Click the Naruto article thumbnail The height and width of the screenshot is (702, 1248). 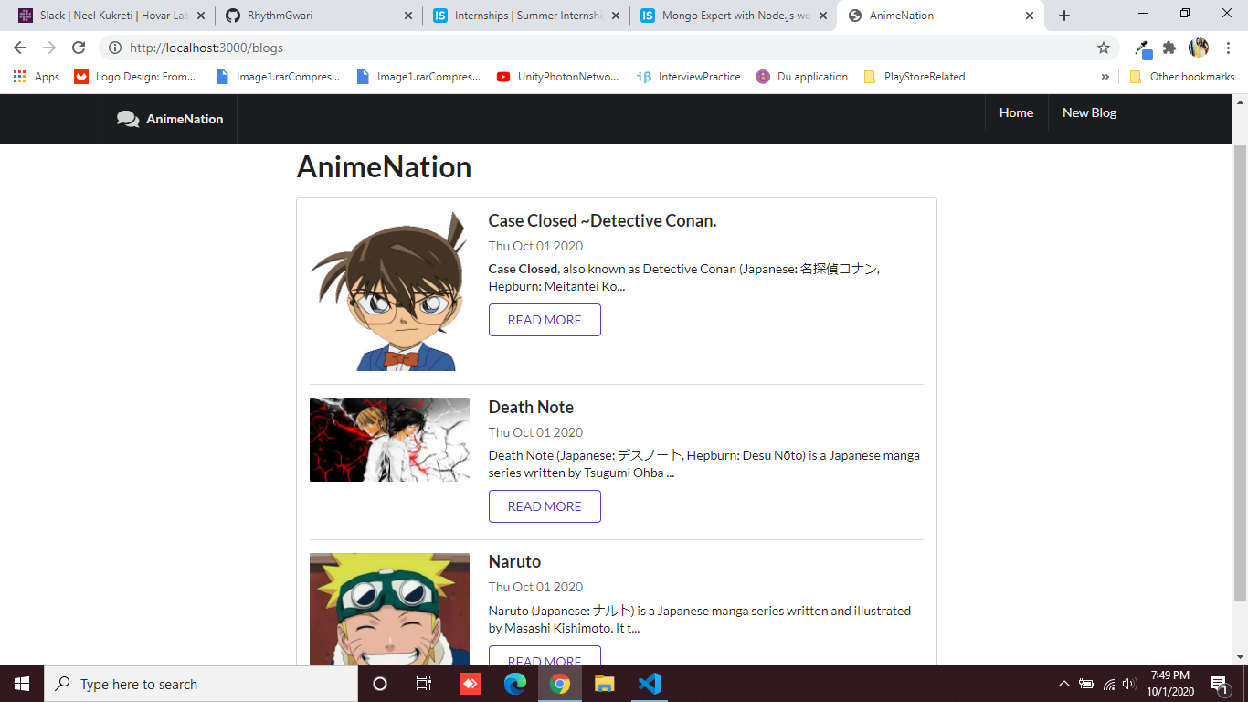pos(389,608)
